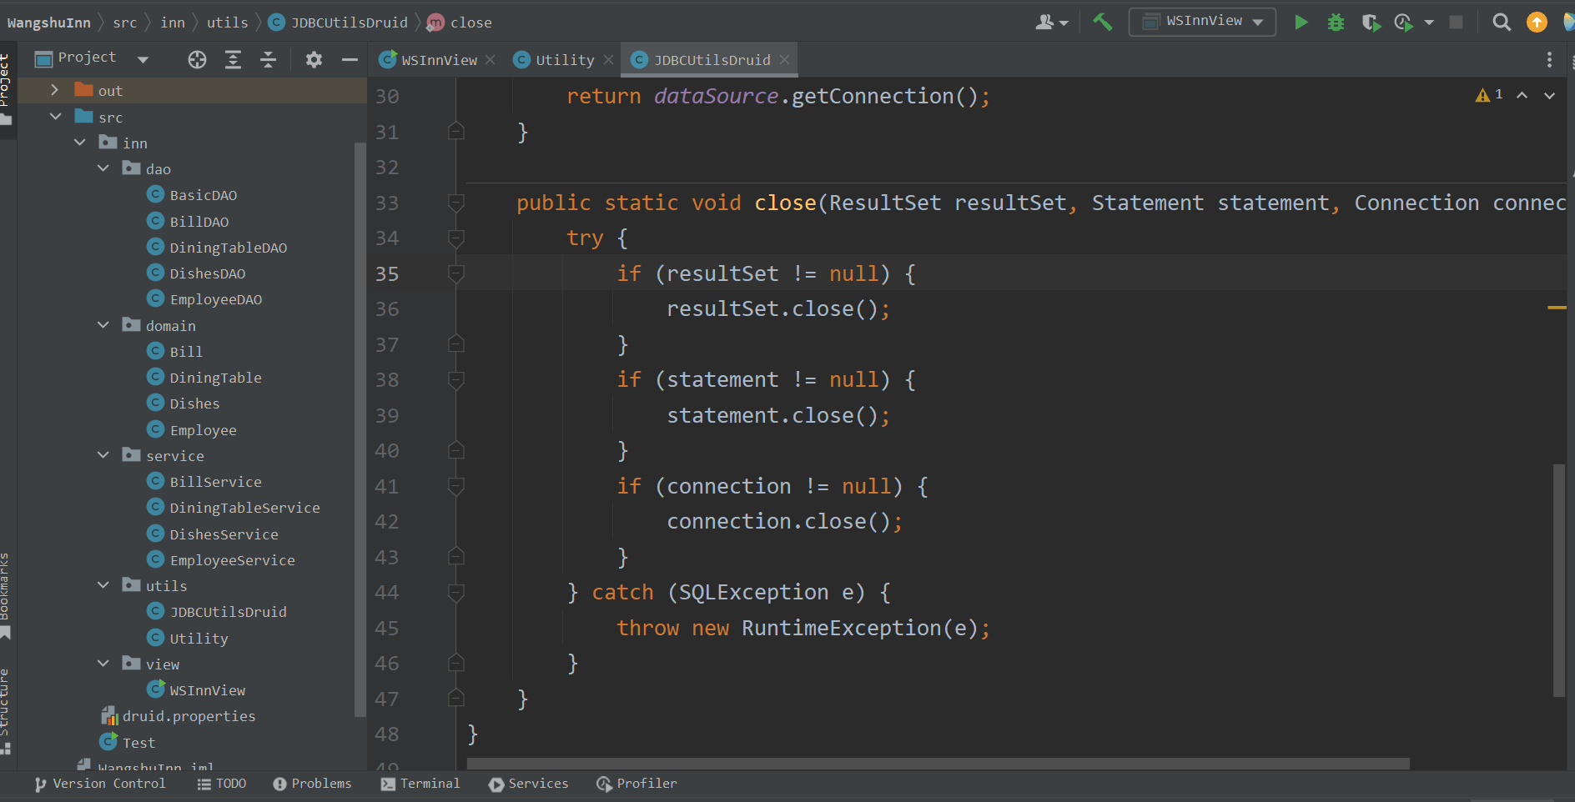1575x802 pixels.
Task: Start the Debug bug icon
Action: [x=1336, y=23]
